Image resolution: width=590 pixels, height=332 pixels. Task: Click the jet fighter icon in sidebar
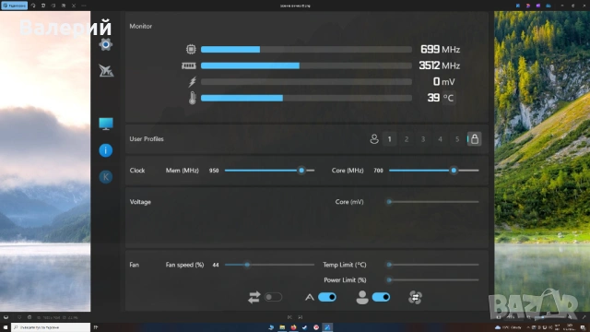[106, 70]
